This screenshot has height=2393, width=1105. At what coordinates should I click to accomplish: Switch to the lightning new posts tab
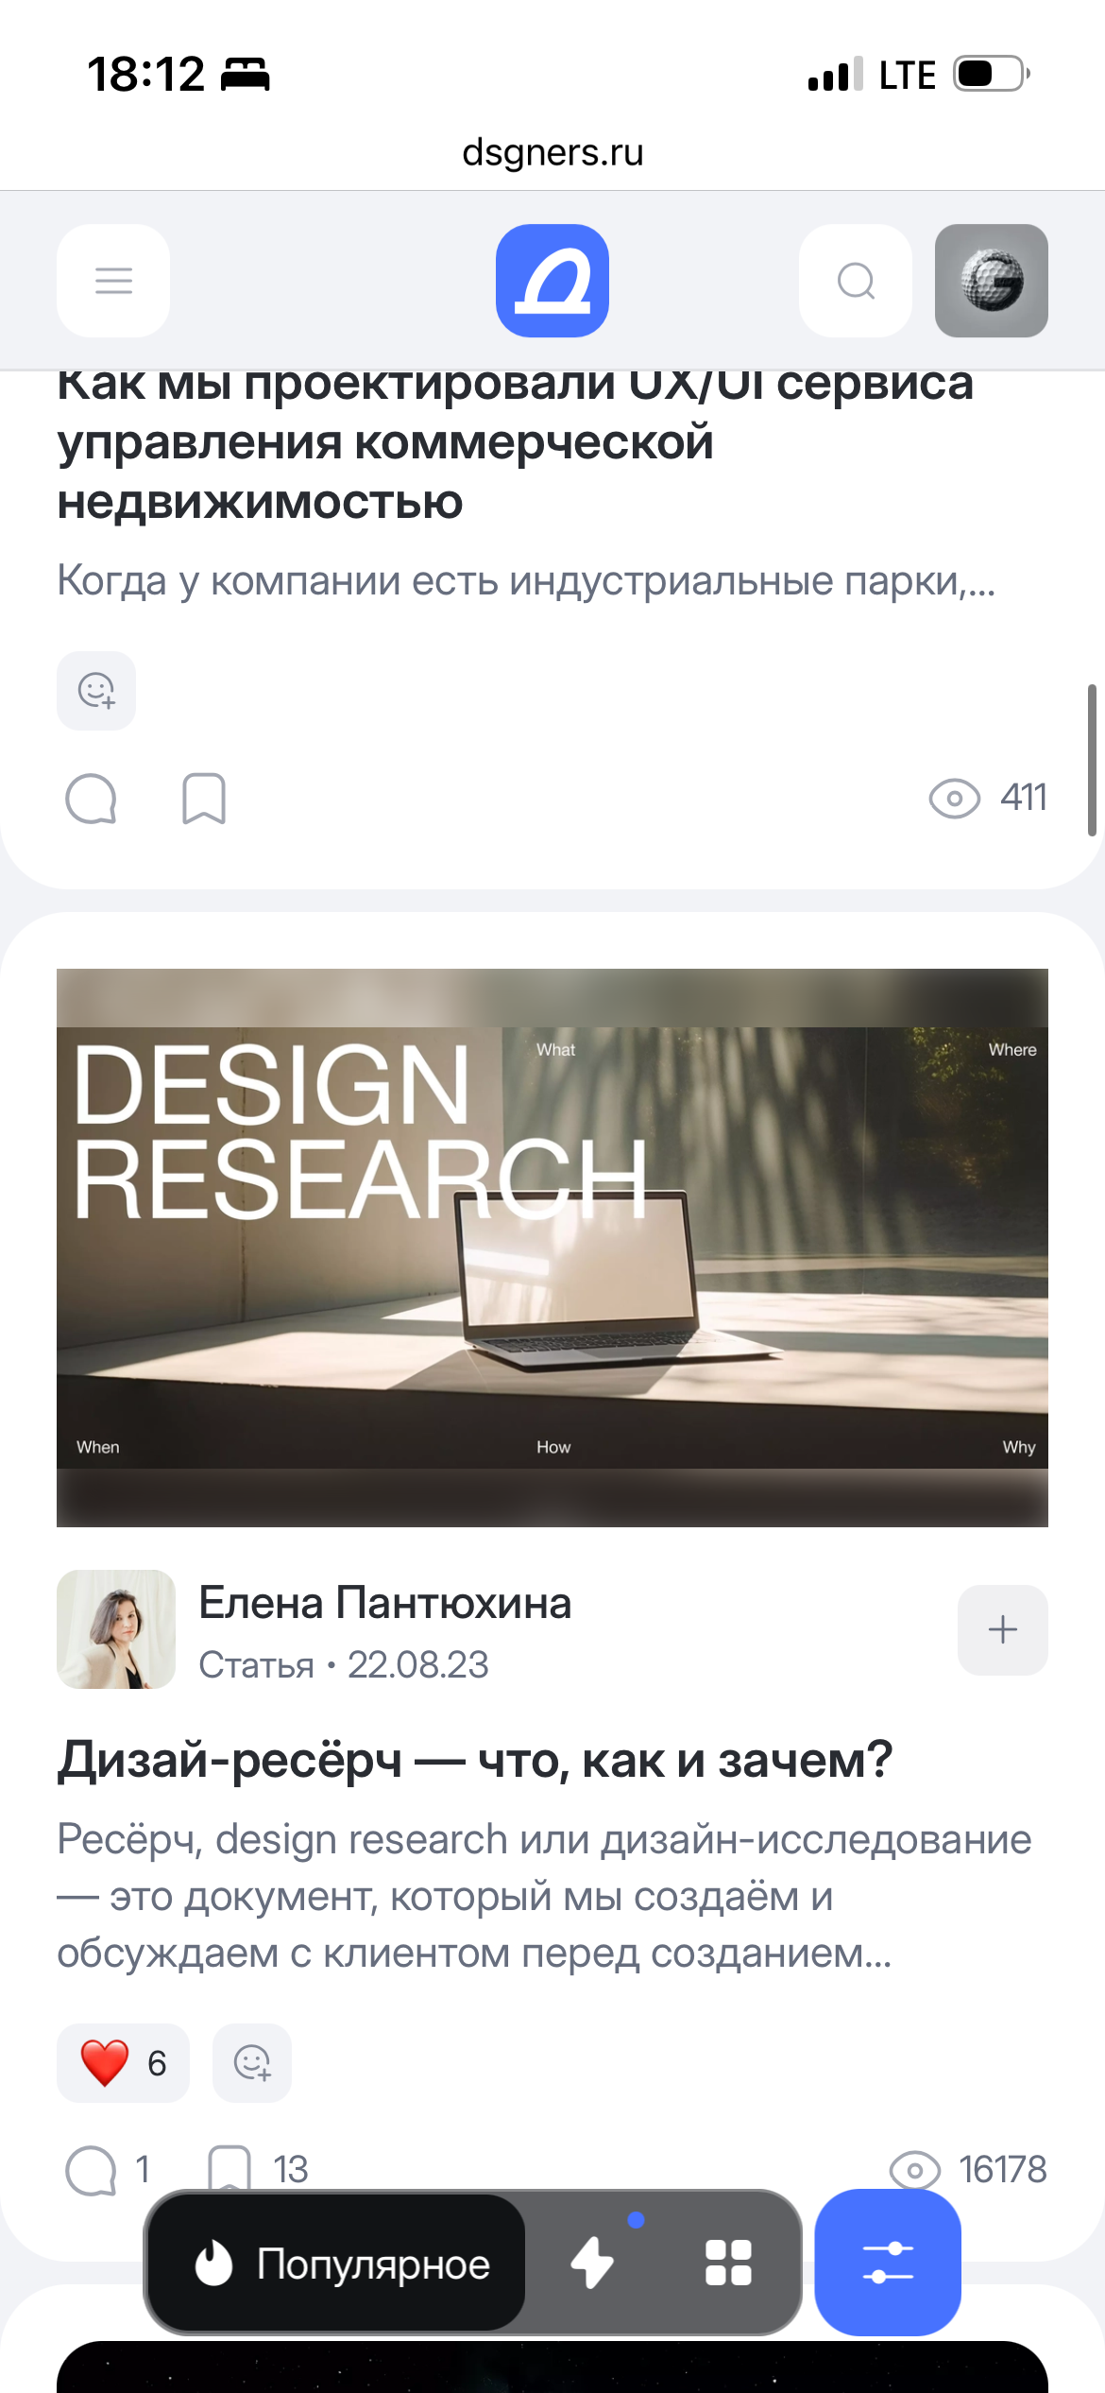pyautogui.click(x=593, y=2264)
